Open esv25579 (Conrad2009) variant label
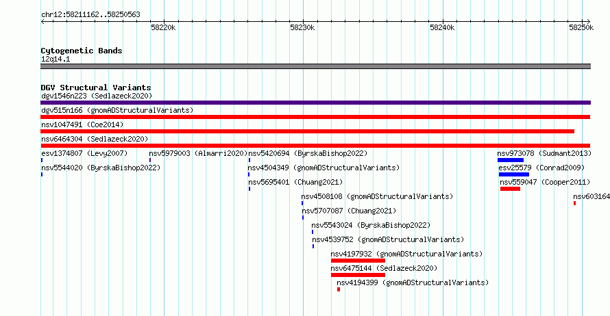Screen dimensions: 610x316 coord(541,168)
